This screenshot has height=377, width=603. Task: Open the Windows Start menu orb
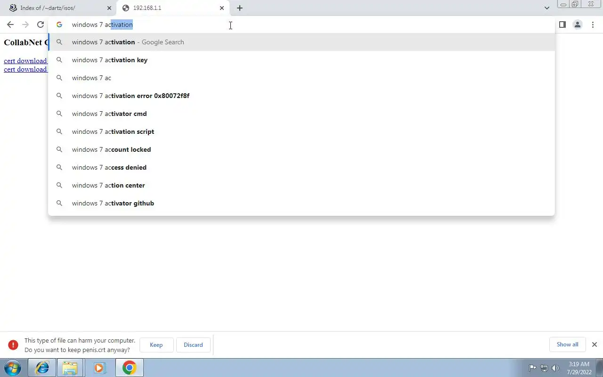click(x=13, y=368)
